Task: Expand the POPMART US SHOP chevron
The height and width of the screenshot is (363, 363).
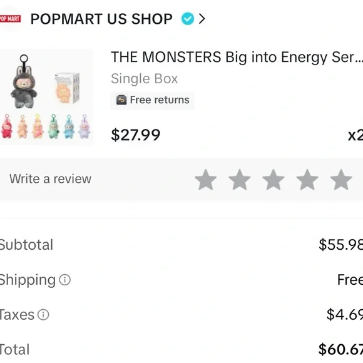Action: click(202, 19)
